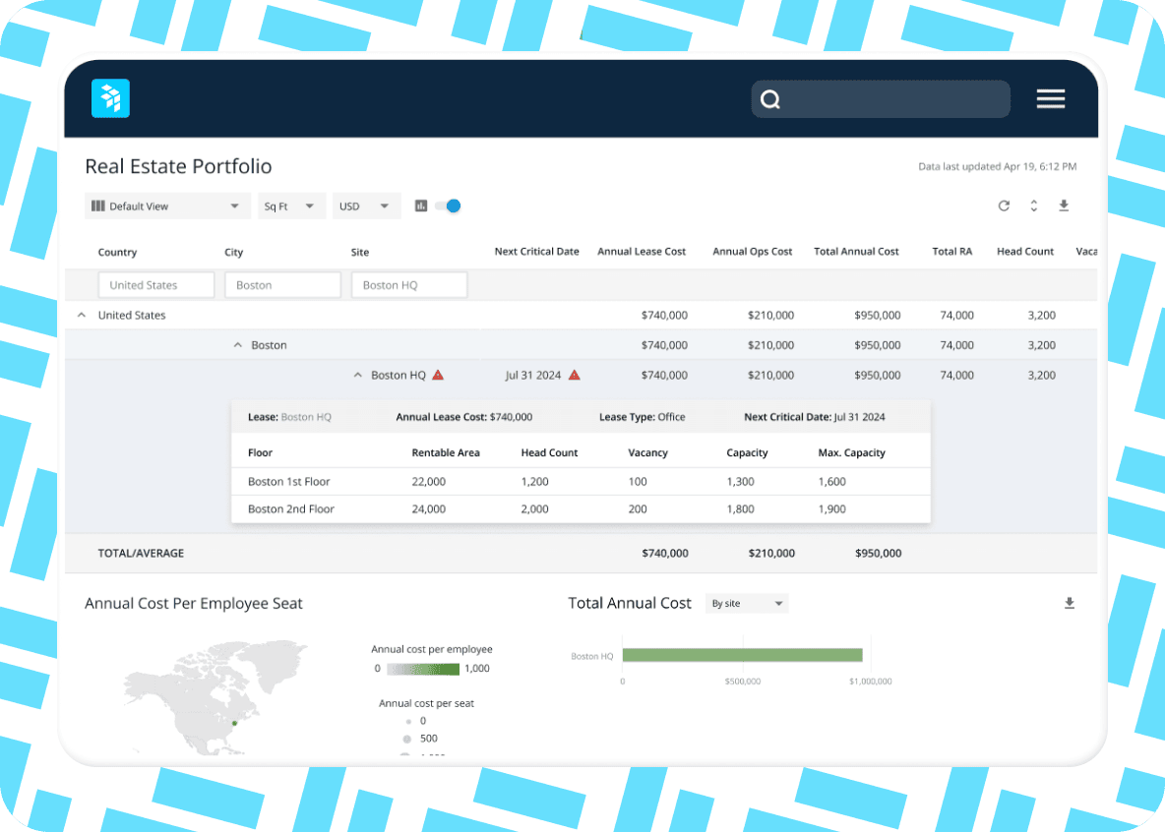Collapse the United States row
This screenshot has width=1165, height=832.
pyautogui.click(x=81, y=315)
